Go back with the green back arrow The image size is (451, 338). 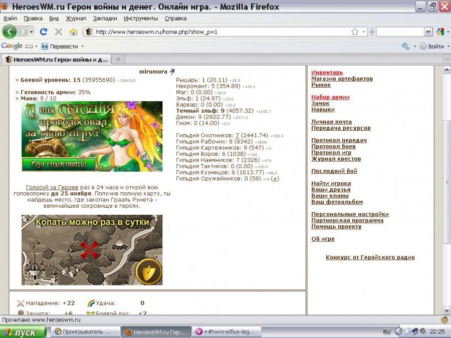click(x=10, y=32)
